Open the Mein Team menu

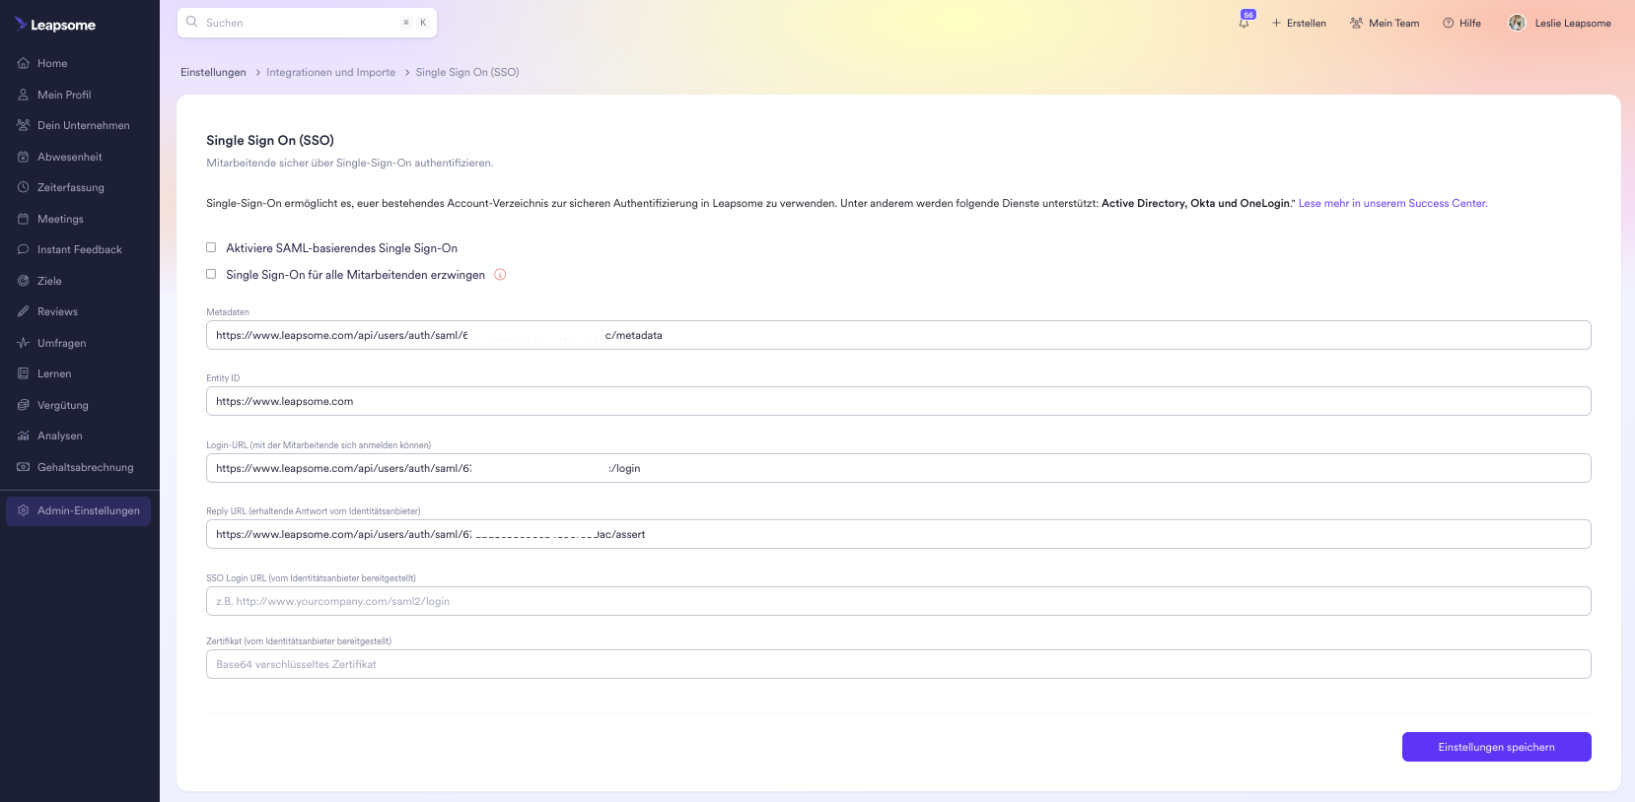pos(1385,23)
